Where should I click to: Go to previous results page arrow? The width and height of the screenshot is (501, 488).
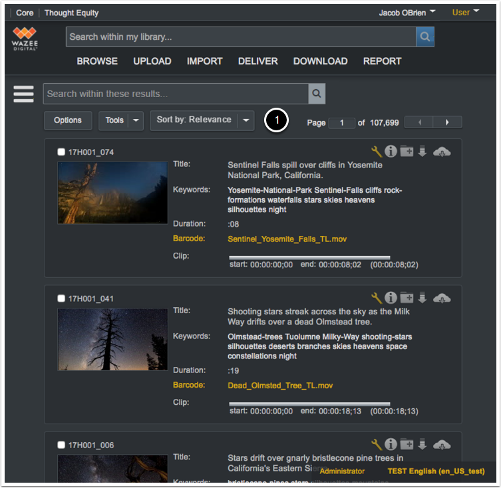tap(419, 122)
